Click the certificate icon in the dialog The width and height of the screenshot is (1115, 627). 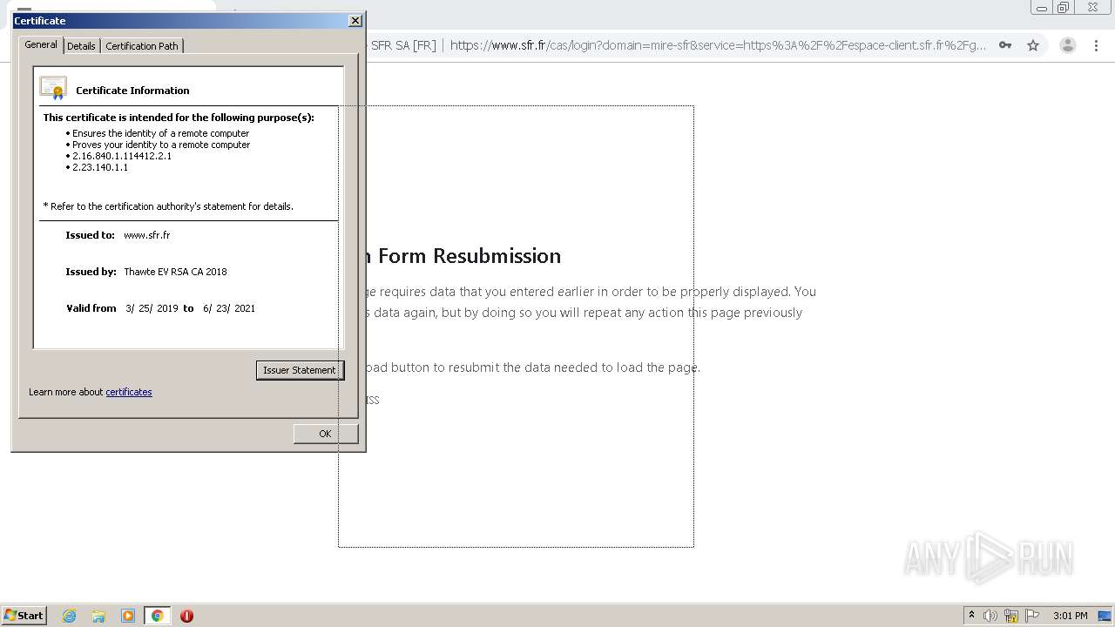(x=53, y=88)
